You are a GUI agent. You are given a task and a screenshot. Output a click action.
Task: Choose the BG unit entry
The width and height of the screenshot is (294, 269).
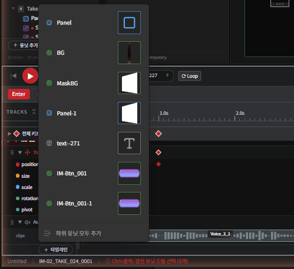click(94, 53)
